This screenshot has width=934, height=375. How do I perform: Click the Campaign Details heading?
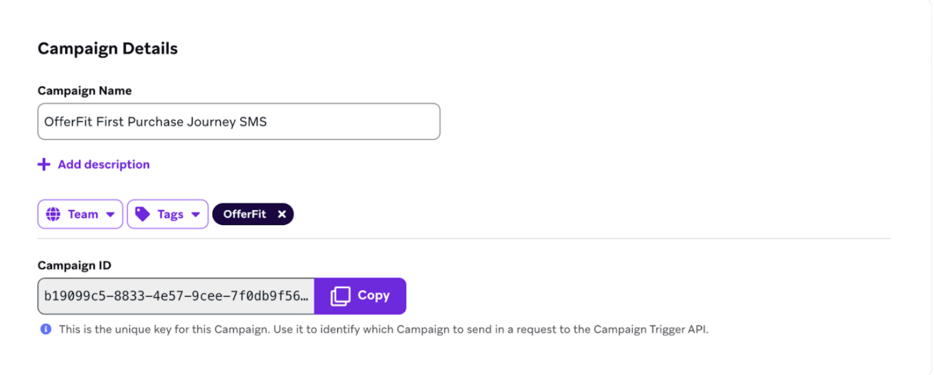[x=107, y=48]
